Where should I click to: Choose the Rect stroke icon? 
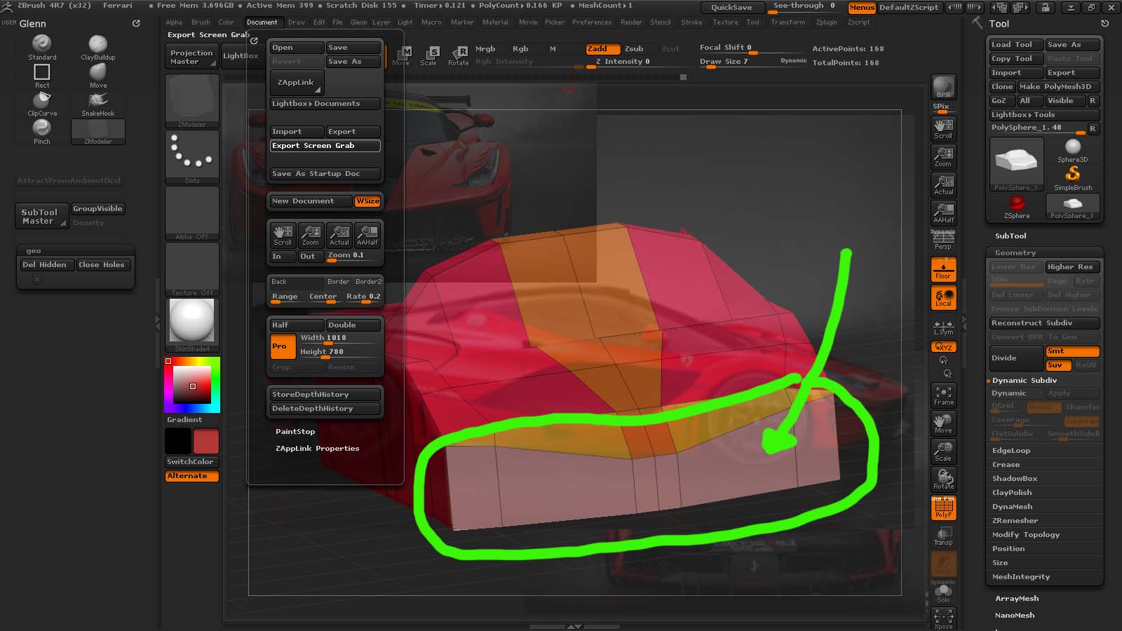(42, 75)
